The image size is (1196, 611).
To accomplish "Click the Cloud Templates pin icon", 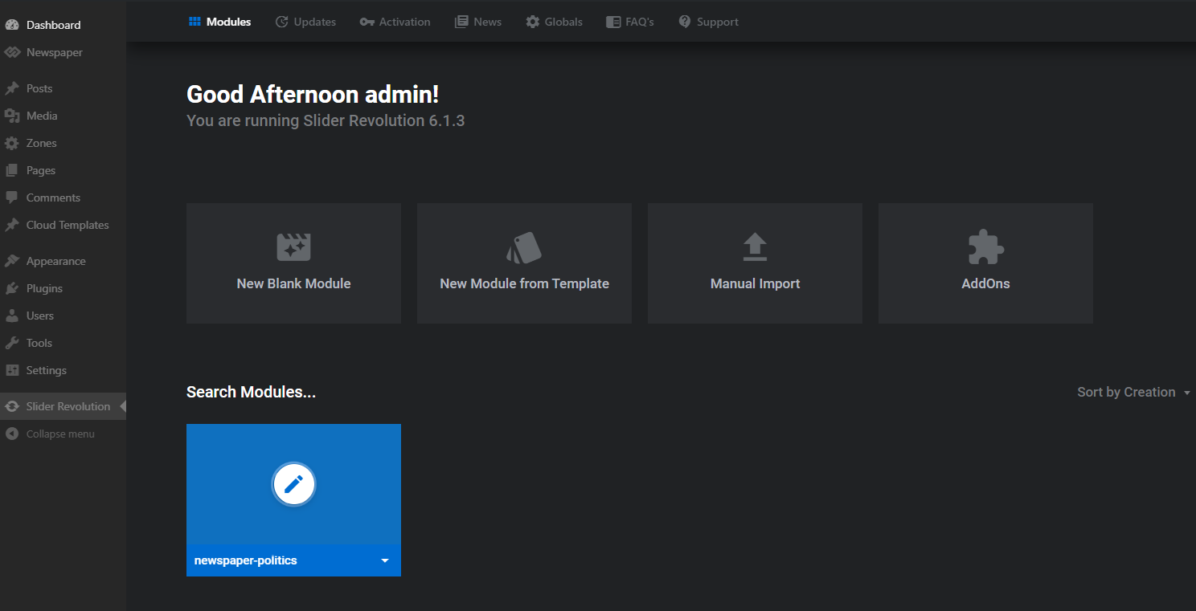I will [x=11, y=225].
